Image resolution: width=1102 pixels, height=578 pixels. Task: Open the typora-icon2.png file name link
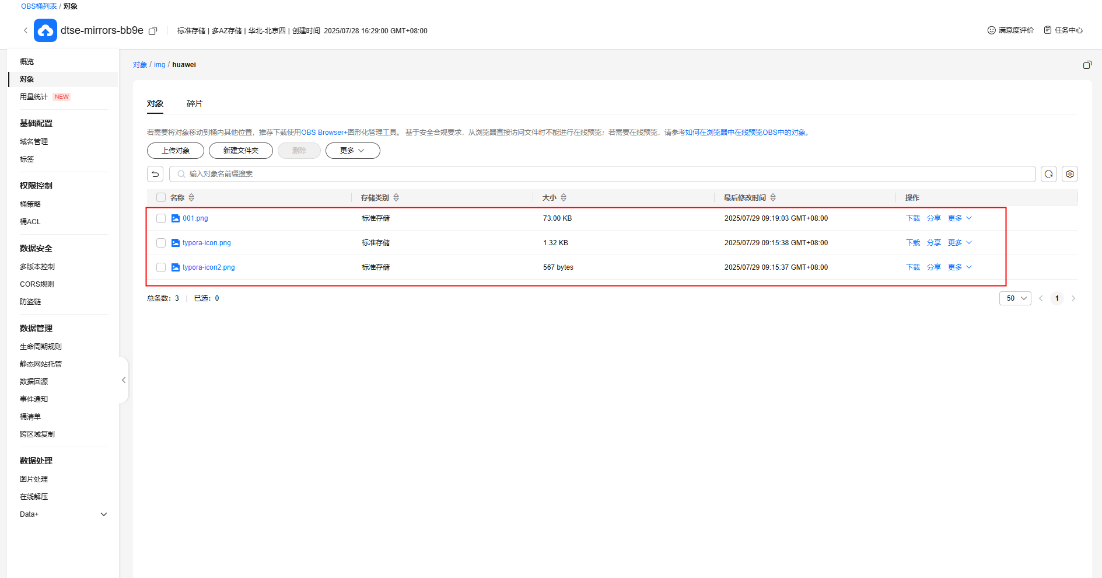[x=209, y=267]
